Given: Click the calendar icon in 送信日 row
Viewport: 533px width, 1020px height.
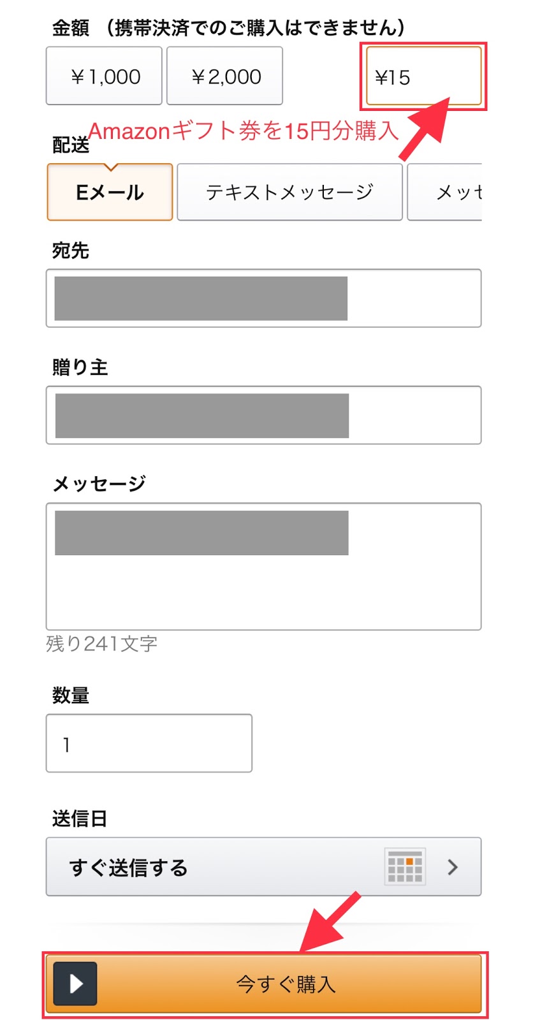Looking at the screenshot, I should pos(405,866).
